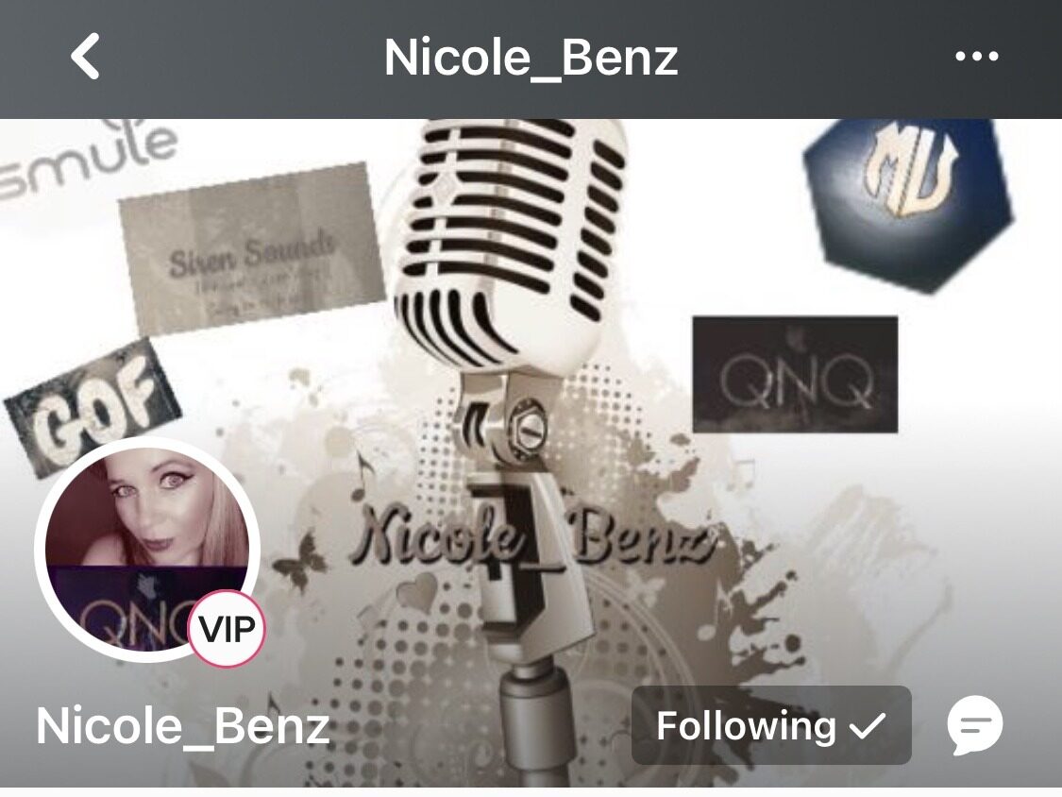Tap the MU hexagon badge

pos(907,203)
